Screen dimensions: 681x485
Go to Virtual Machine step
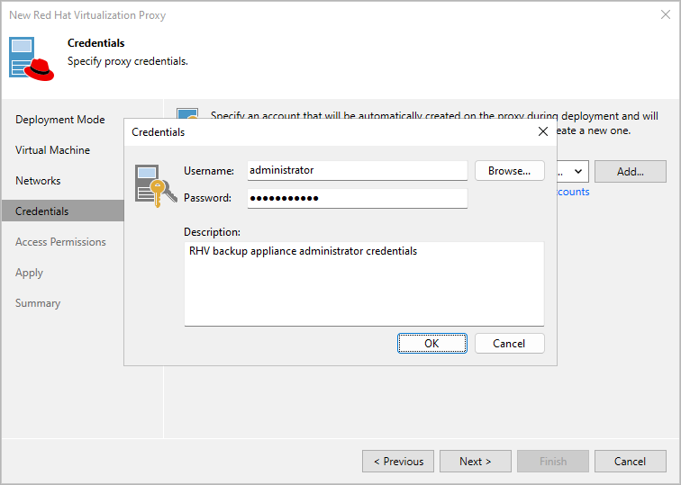point(52,150)
